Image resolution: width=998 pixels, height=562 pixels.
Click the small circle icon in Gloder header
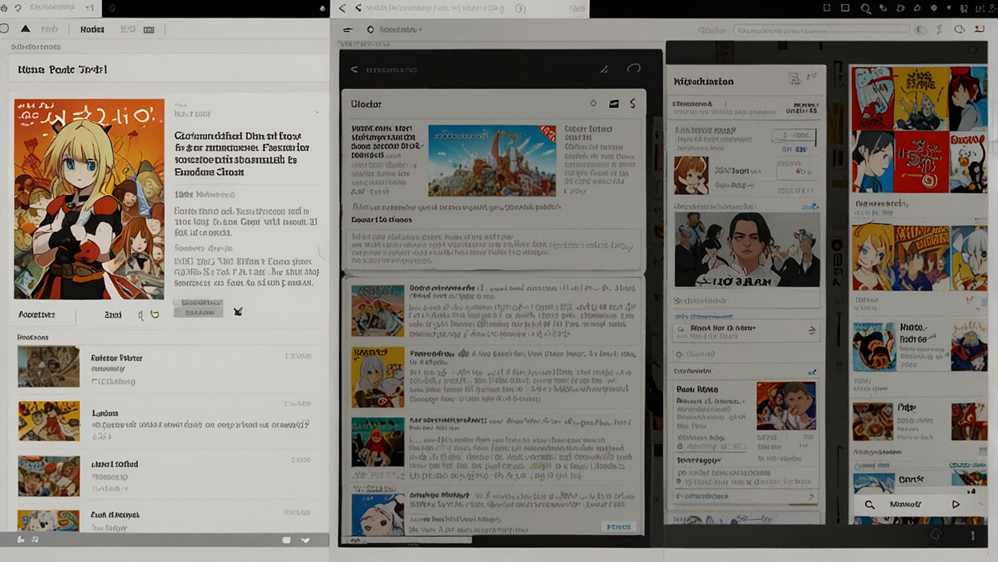pos(593,103)
